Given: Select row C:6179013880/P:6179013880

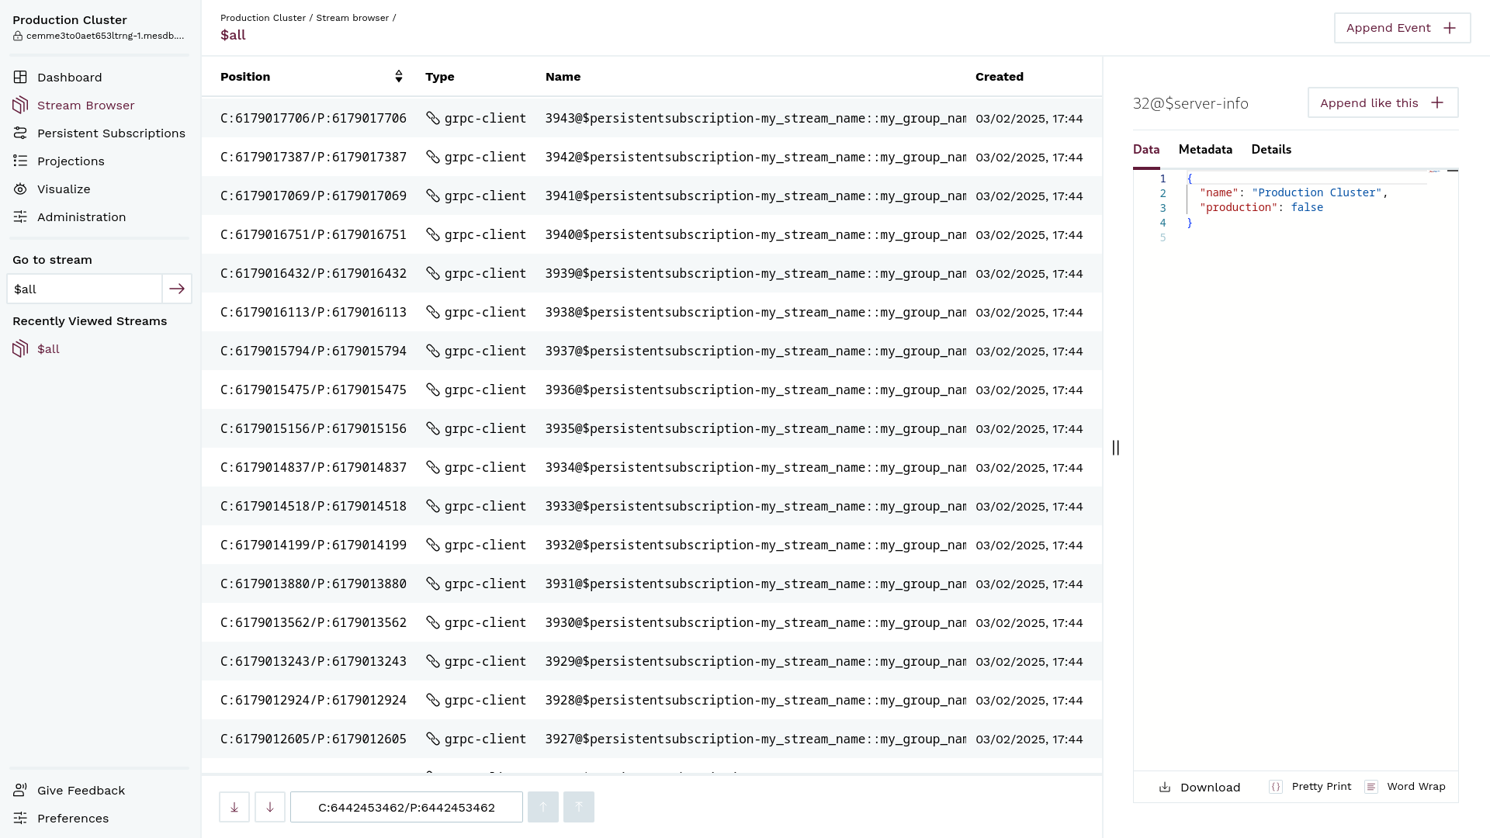Looking at the screenshot, I should click(652, 584).
